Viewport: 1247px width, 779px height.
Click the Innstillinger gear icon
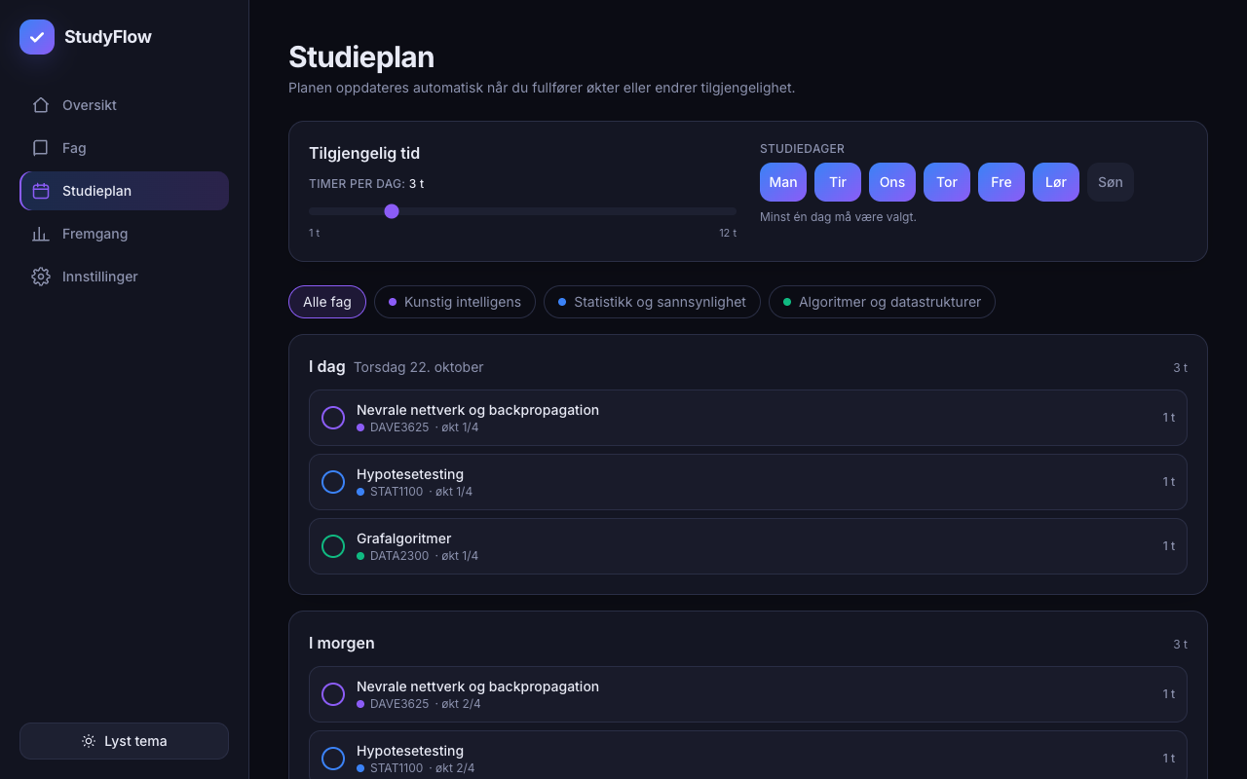click(41, 277)
